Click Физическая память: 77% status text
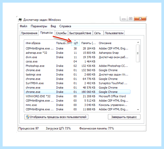The image size is (164, 149). point(97,128)
